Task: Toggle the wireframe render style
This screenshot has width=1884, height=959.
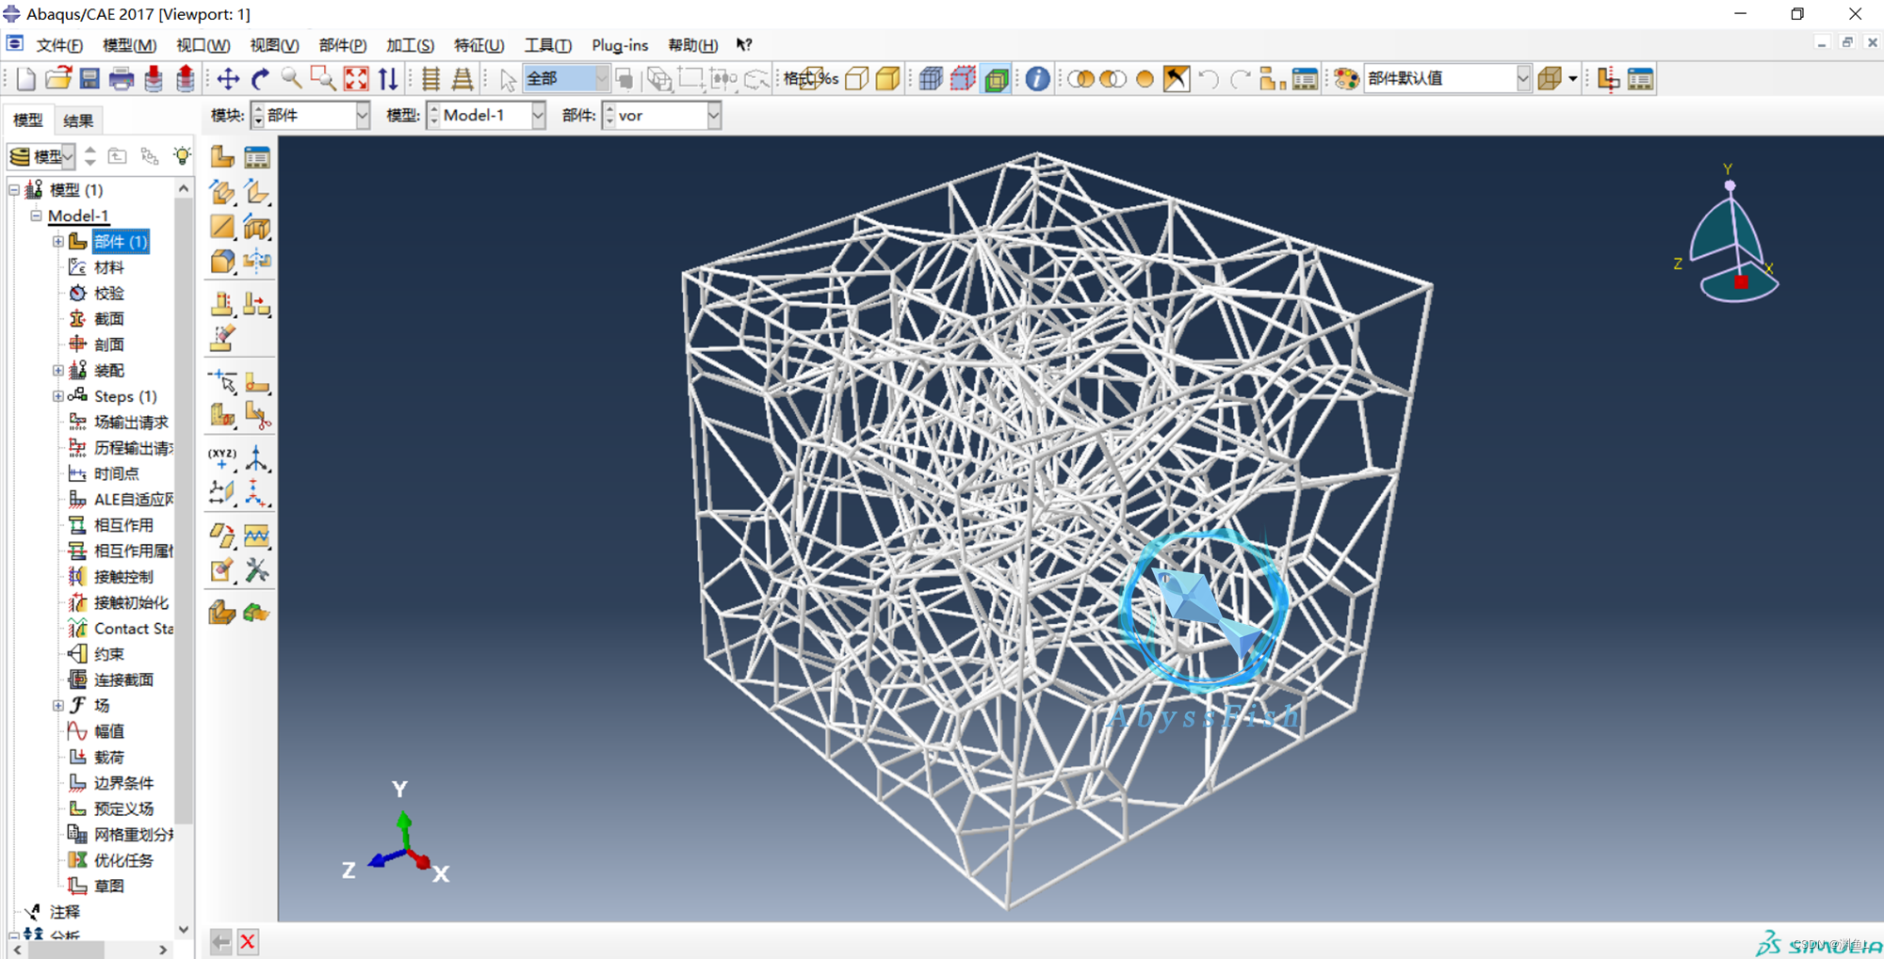Action: click(856, 79)
